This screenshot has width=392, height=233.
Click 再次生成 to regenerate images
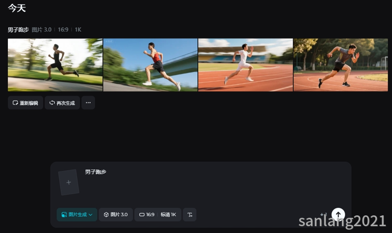pos(62,103)
